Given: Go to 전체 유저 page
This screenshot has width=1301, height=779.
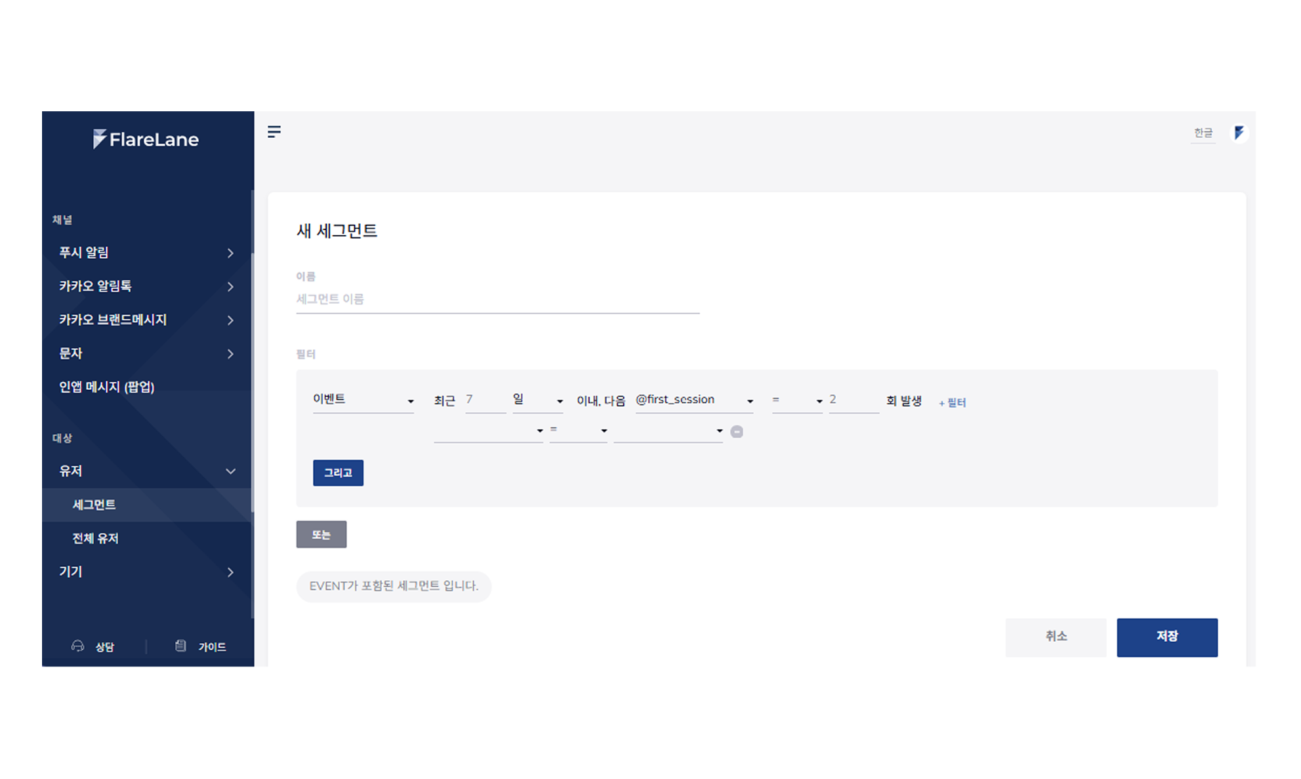Looking at the screenshot, I should (x=96, y=538).
